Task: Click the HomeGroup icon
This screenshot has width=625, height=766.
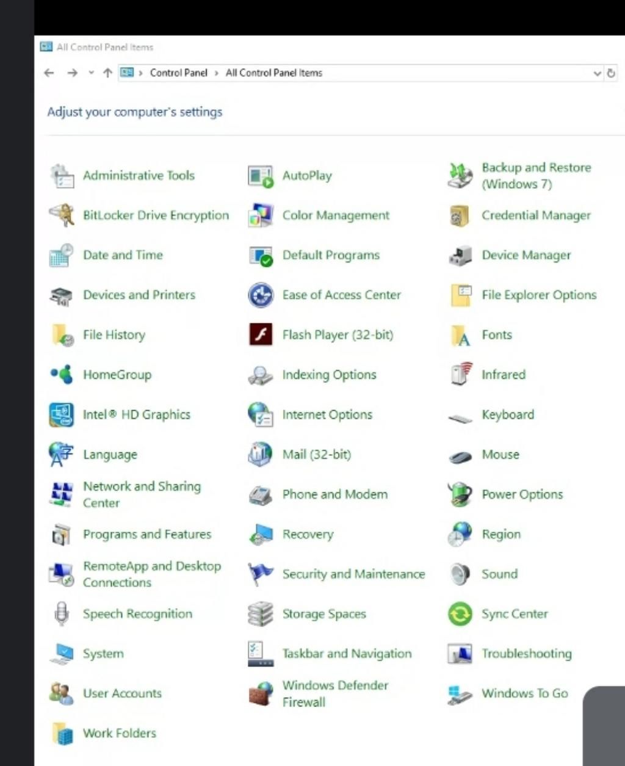Action: [x=62, y=374]
